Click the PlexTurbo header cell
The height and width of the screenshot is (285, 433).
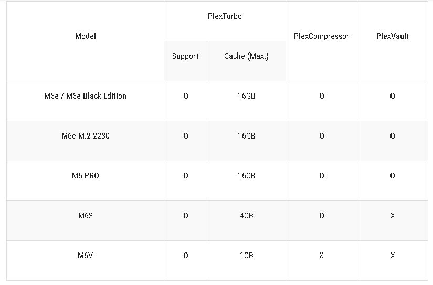point(225,16)
